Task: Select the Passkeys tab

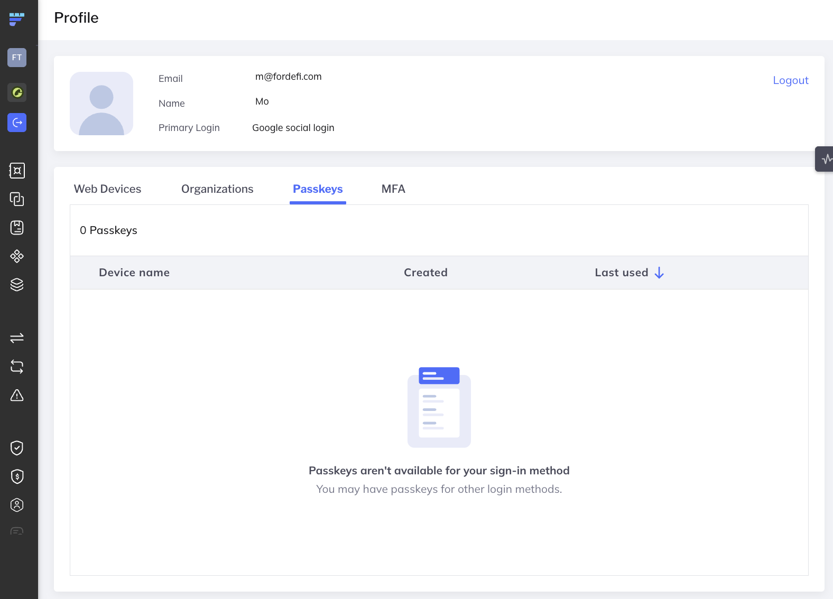Action: [318, 189]
